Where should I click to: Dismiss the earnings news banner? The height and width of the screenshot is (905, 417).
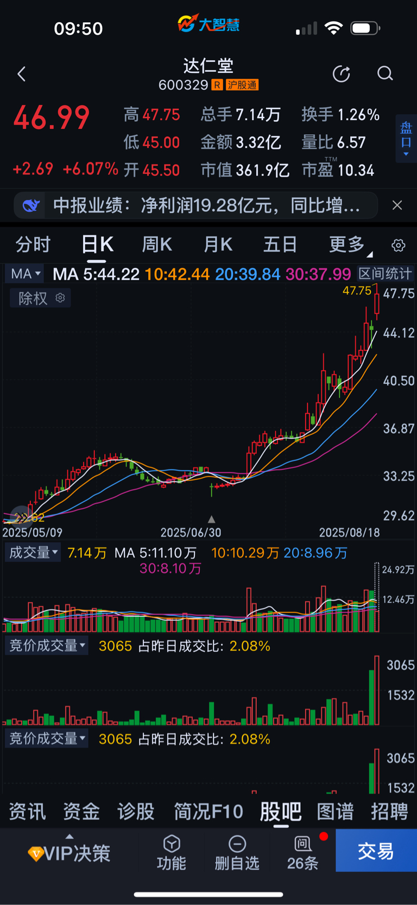click(397, 205)
